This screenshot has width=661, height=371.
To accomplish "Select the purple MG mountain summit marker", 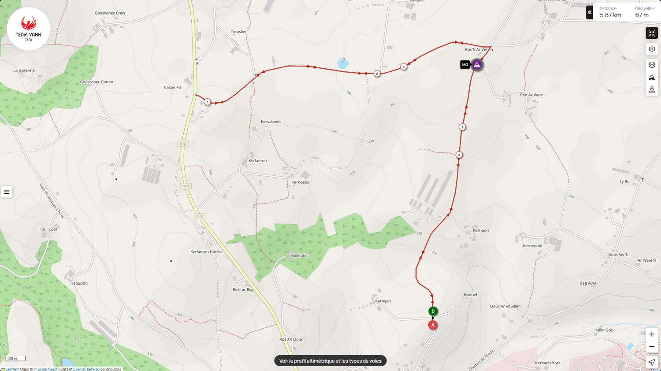I will coord(477,65).
